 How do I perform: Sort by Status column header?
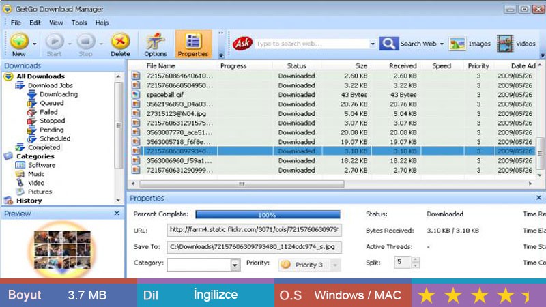pos(297,65)
